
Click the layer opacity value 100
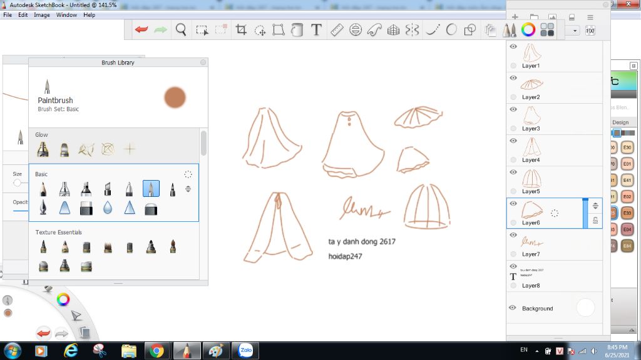click(x=590, y=31)
